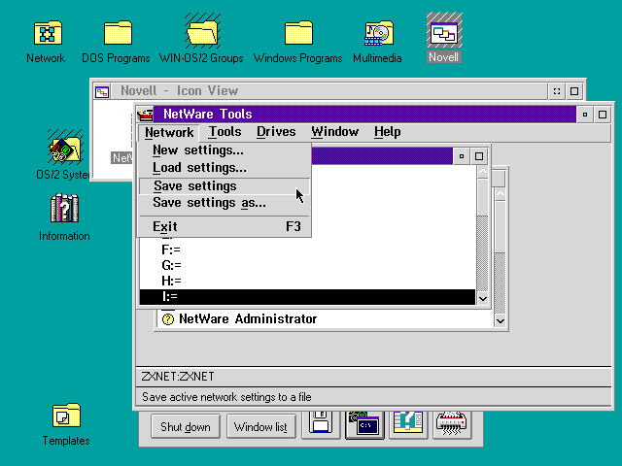The image size is (622, 466).
Task: Select drive G:= in the list
Action: point(307,265)
